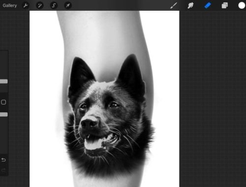
Task: Activate the Selection tool
Action: tap(54, 5)
